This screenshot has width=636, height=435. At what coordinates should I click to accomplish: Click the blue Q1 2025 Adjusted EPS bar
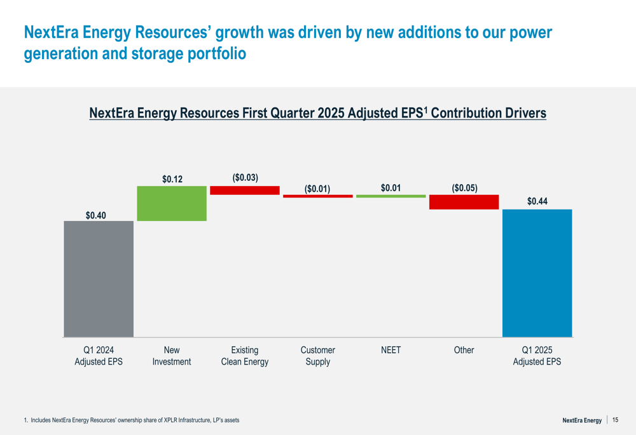click(537, 273)
